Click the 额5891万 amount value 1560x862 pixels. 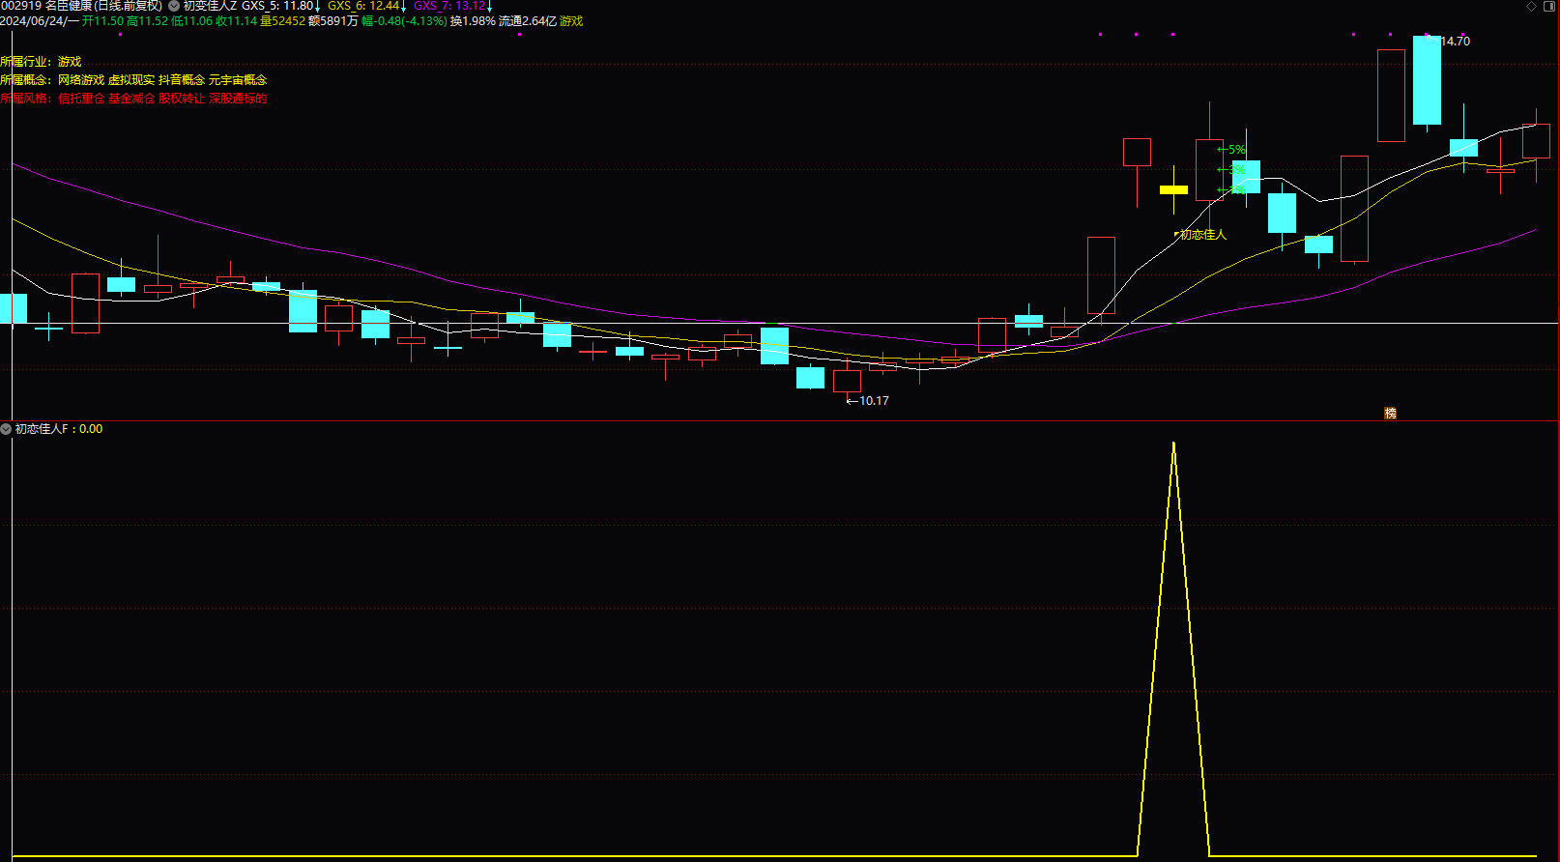[x=332, y=21]
